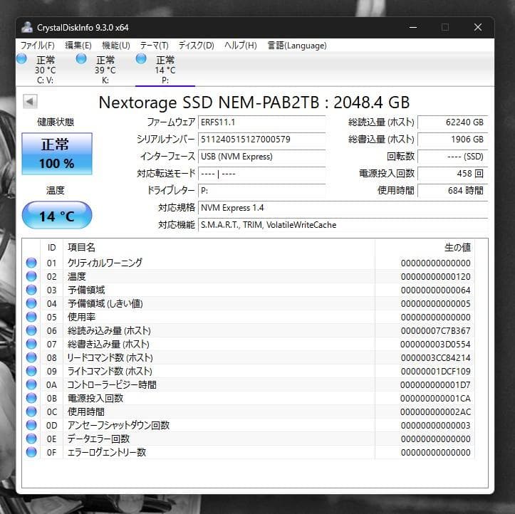Click the CrystalDiskInfo app icon in title bar
This screenshot has height=514, width=515.
point(27,28)
